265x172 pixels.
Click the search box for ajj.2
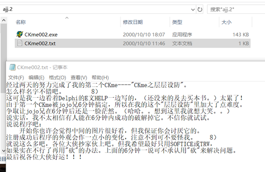click(x=236, y=10)
